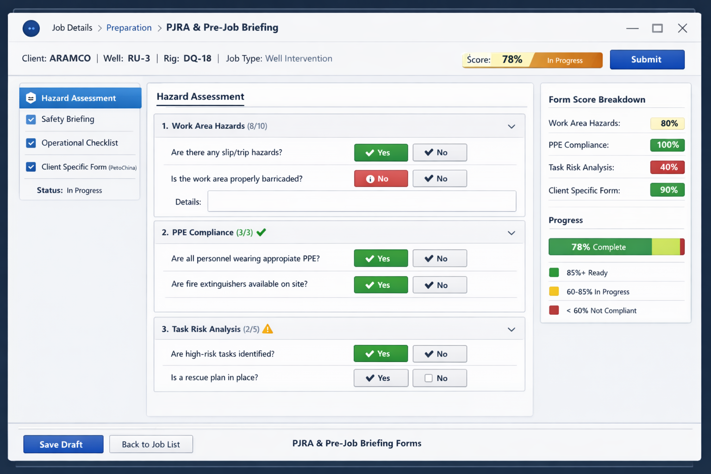Click the round blue app logo icon
This screenshot has height=474, width=711.
pos(31,28)
